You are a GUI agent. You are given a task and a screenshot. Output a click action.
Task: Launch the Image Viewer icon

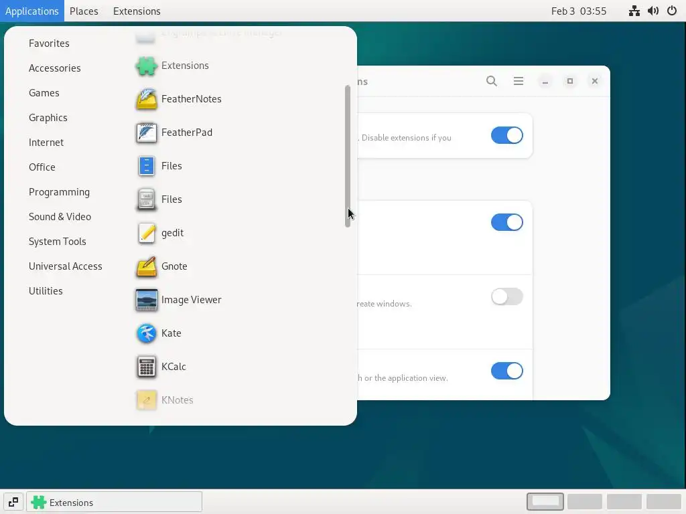click(x=146, y=300)
